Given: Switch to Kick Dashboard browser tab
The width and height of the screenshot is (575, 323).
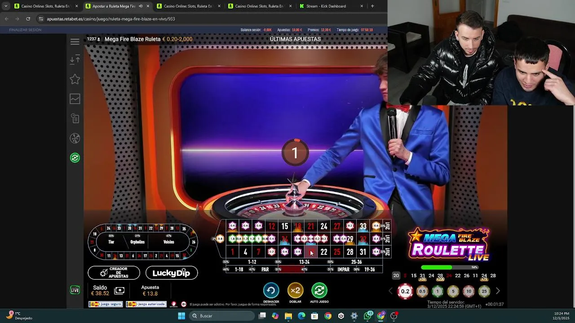Looking at the screenshot, I should click(x=331, y=6).
